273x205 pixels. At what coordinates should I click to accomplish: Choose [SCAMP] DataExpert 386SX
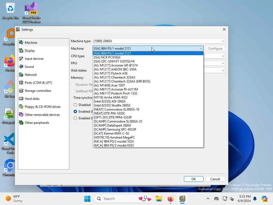click(148, 125)
